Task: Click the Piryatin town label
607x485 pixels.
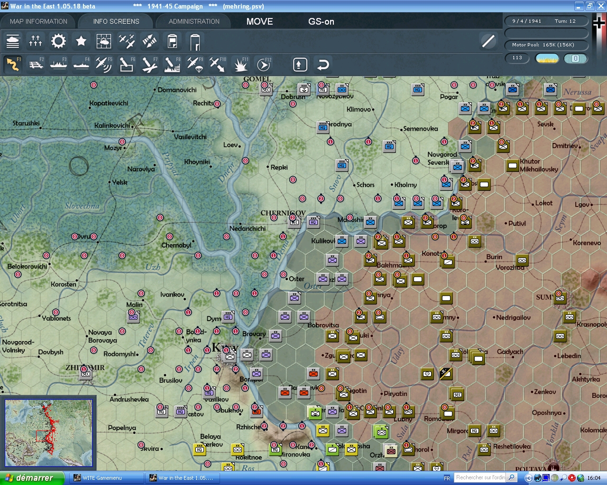Action: click(395, 394)
